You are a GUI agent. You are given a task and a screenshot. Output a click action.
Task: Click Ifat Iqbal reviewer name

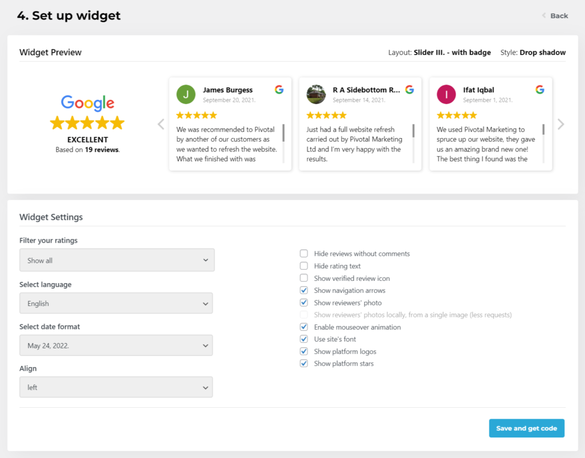[x=478, y=90]
